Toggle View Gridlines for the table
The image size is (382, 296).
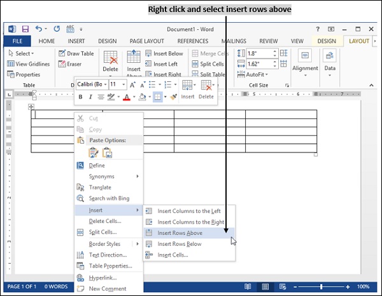click(x=29, y=64)
